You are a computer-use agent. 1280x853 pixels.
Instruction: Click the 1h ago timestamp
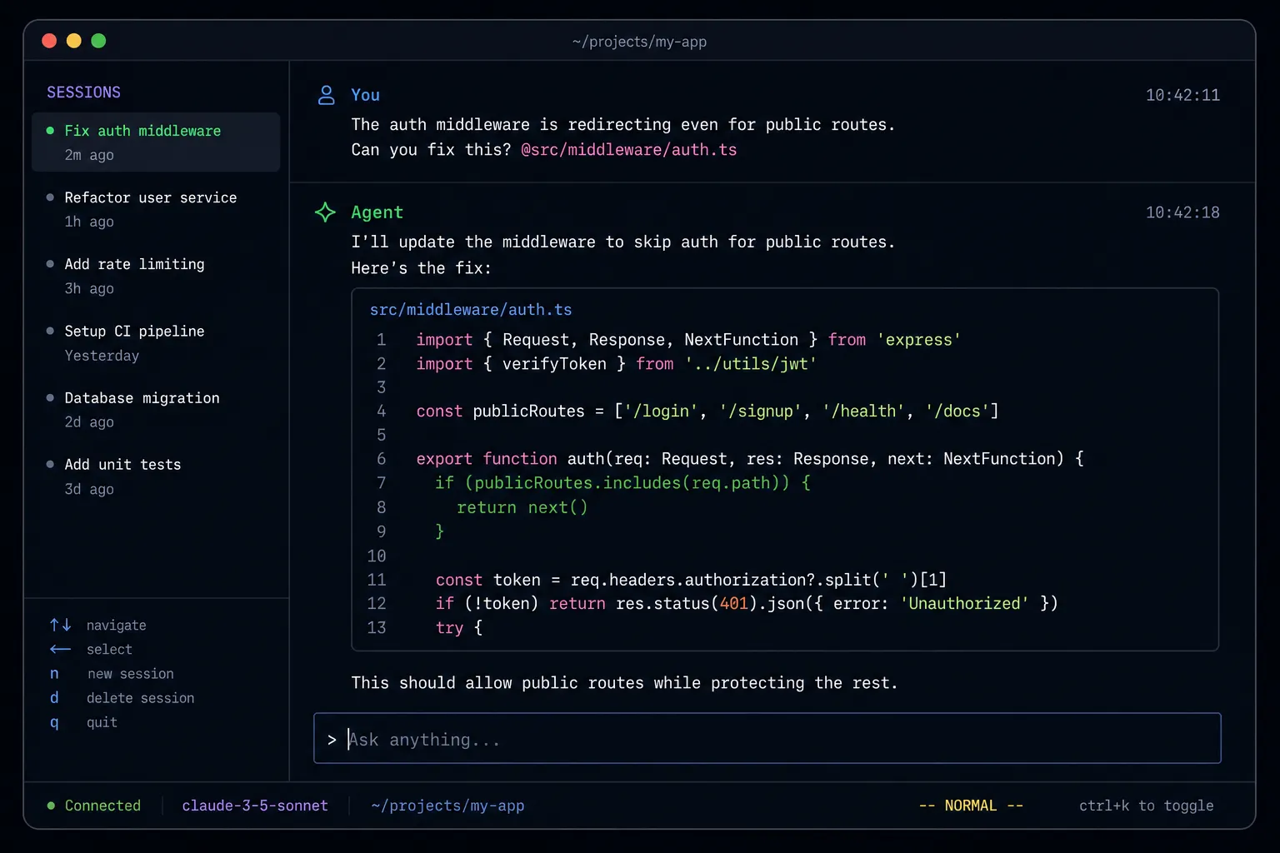click(89, 222)
